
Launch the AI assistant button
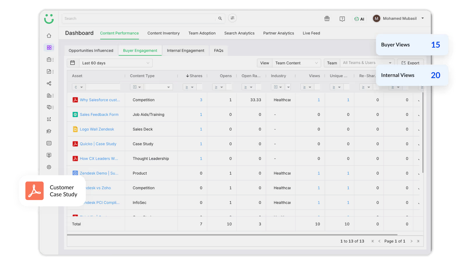pos(359,19)
